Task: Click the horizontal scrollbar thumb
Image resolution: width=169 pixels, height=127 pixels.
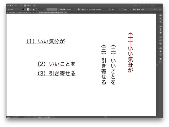Action: pos(106,117)
